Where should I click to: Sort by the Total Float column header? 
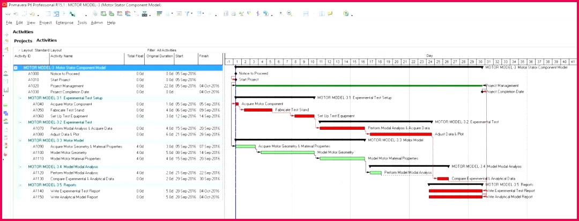135,56
